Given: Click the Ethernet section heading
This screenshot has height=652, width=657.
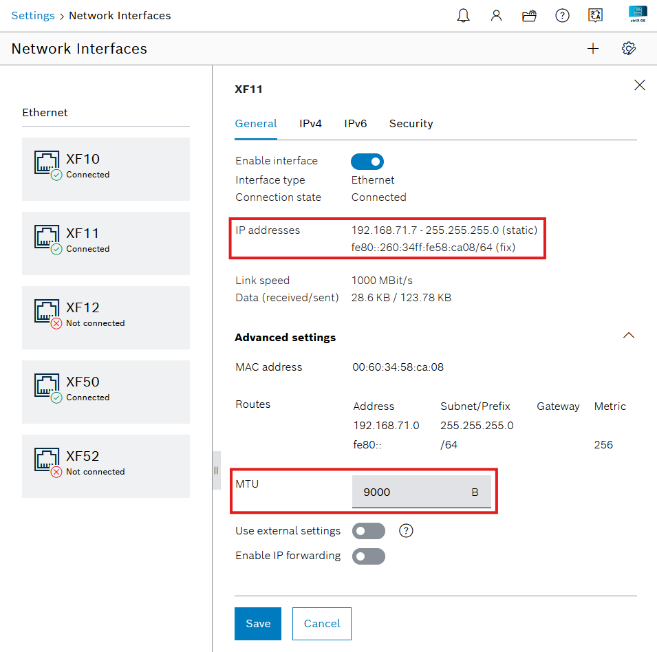Looking at the screenshot, I should click(45, 112).
